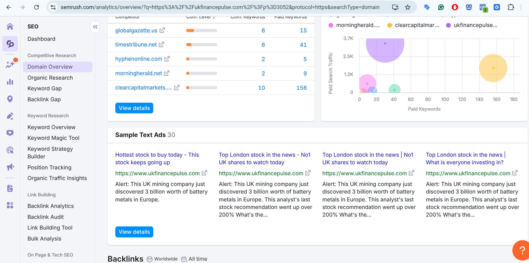Open the bar chart traffic icon
The image size is (529, 263).
coord(10,82)
